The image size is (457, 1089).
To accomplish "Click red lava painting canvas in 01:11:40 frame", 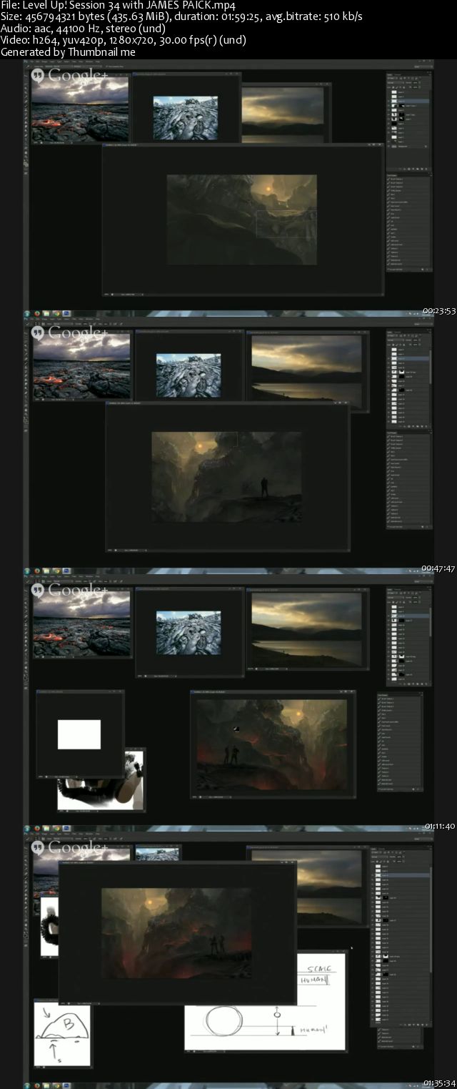I will [x=271, y=745].
